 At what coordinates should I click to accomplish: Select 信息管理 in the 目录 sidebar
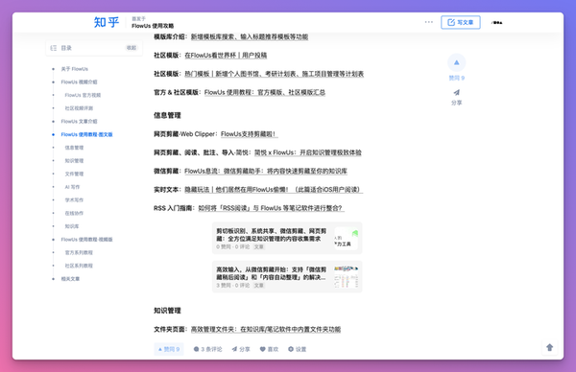[x=74, y=148]
